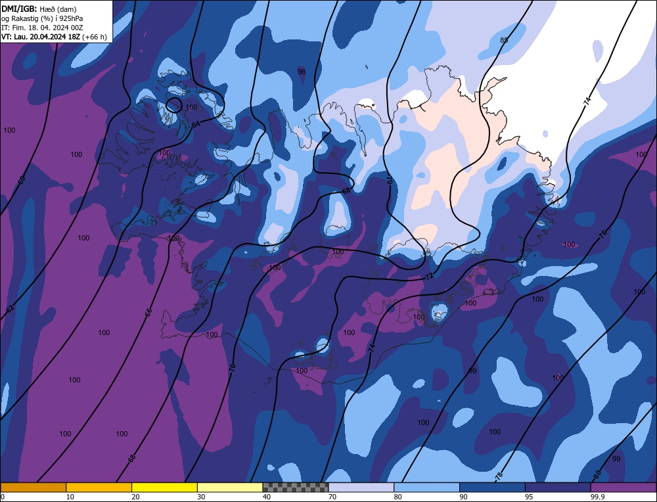Click the legend tick label '90'
This screenshot has height=502, width=657.
463,497
